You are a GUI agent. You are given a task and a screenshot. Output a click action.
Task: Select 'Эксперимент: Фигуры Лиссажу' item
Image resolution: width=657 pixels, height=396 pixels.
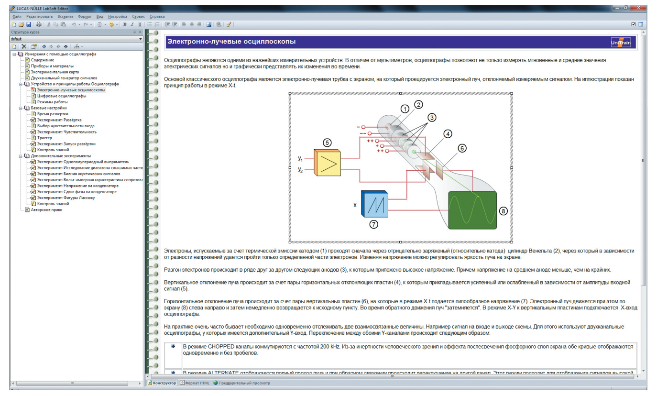click(x=66, y=198)
